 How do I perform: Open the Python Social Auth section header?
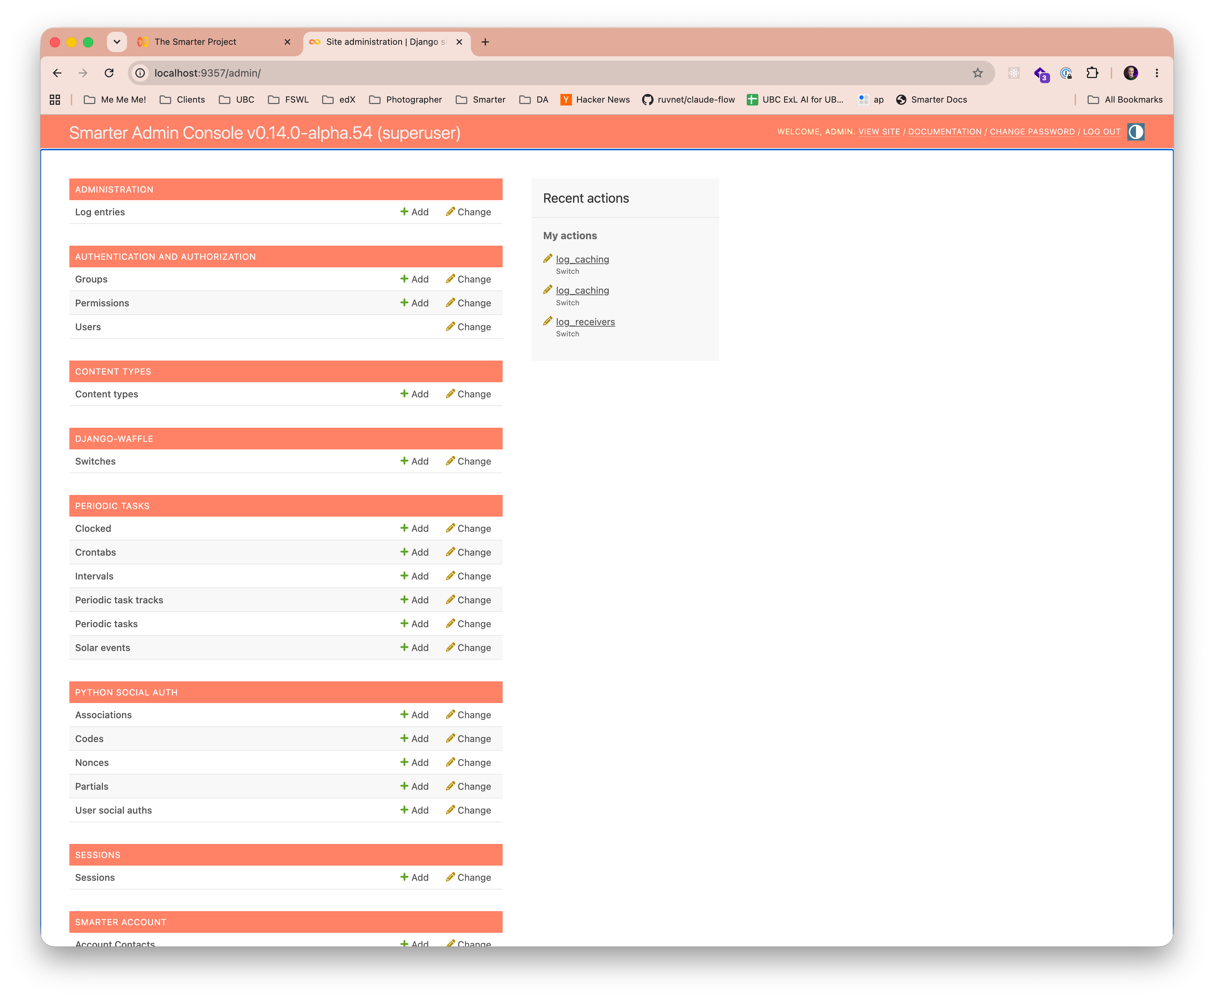(126, 693)
